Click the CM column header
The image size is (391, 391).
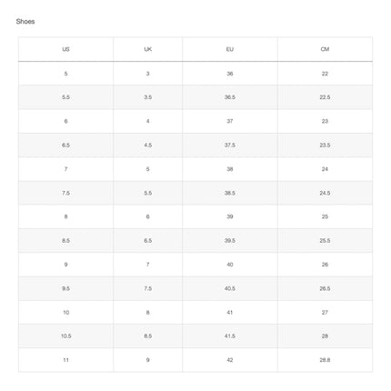click(325, 49)
